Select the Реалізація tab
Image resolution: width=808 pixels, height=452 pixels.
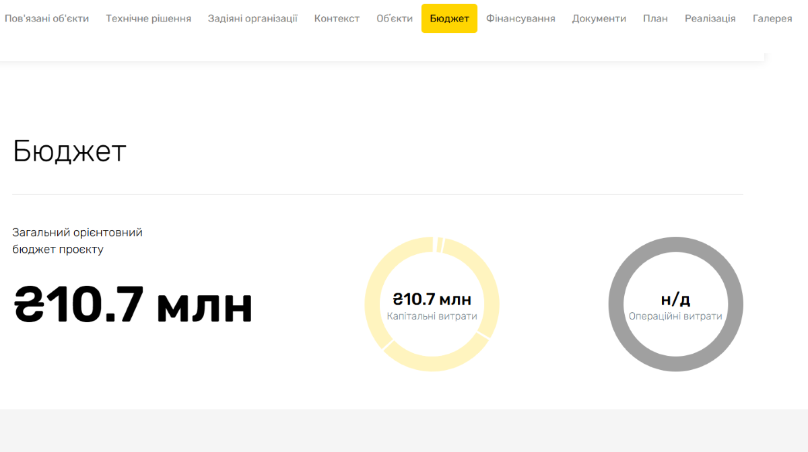(x=710, y=18)
